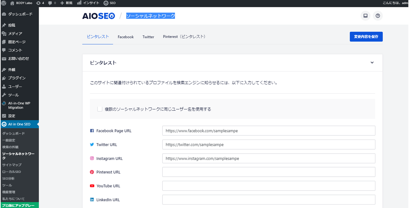
Task: Click the empty LinkedIn URL field
Action: pos(269,200)
